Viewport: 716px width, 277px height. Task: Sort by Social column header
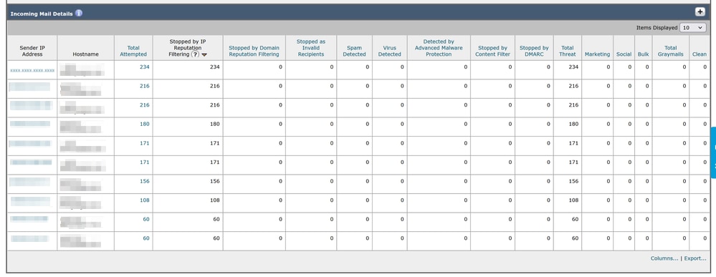(x=624, y=54)
